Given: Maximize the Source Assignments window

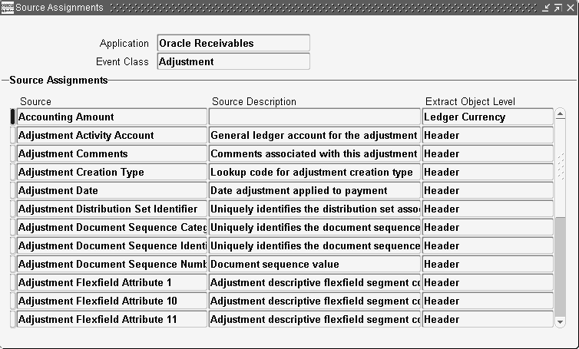Looking at the screenshot, I should pos(558,8).
